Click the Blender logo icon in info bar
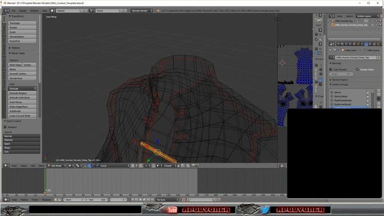384x216 pixels. pos(158,11)
